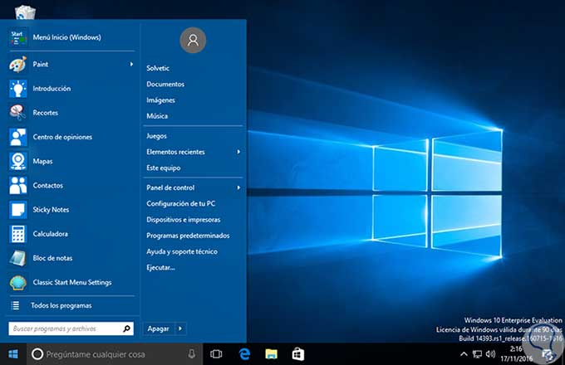Click the Apagar button
565x365 pixels.
click(x=159, y=328)
